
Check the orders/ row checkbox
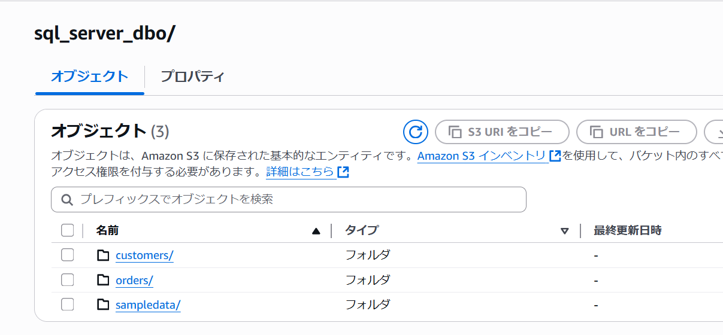tap(68, 280)
